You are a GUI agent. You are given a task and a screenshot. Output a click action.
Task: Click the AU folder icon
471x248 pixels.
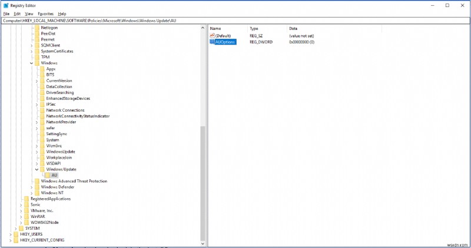(x=48, y=175)
